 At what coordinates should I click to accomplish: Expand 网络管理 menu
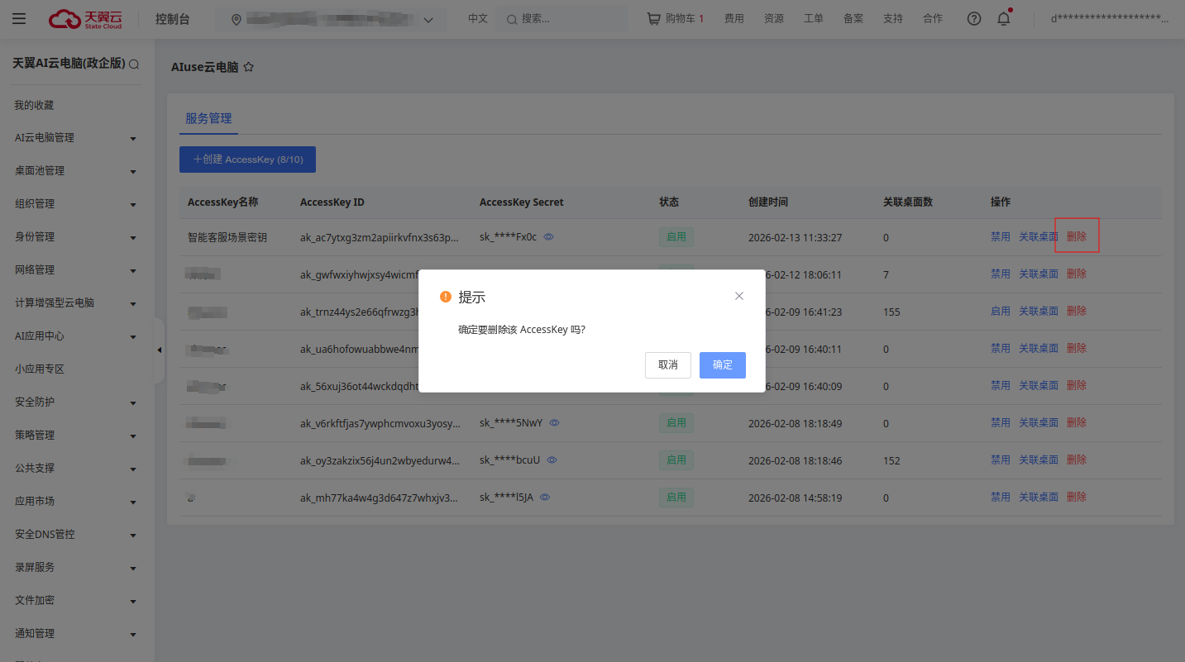click(x=133, y=271)
